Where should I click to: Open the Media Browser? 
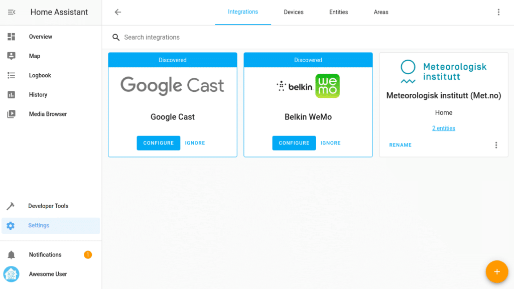coord(47,114)
